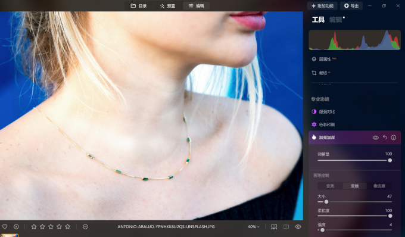Open the 预置 (Presets) tab
Viewport: 405px width, 237px height.
point(167,6)
